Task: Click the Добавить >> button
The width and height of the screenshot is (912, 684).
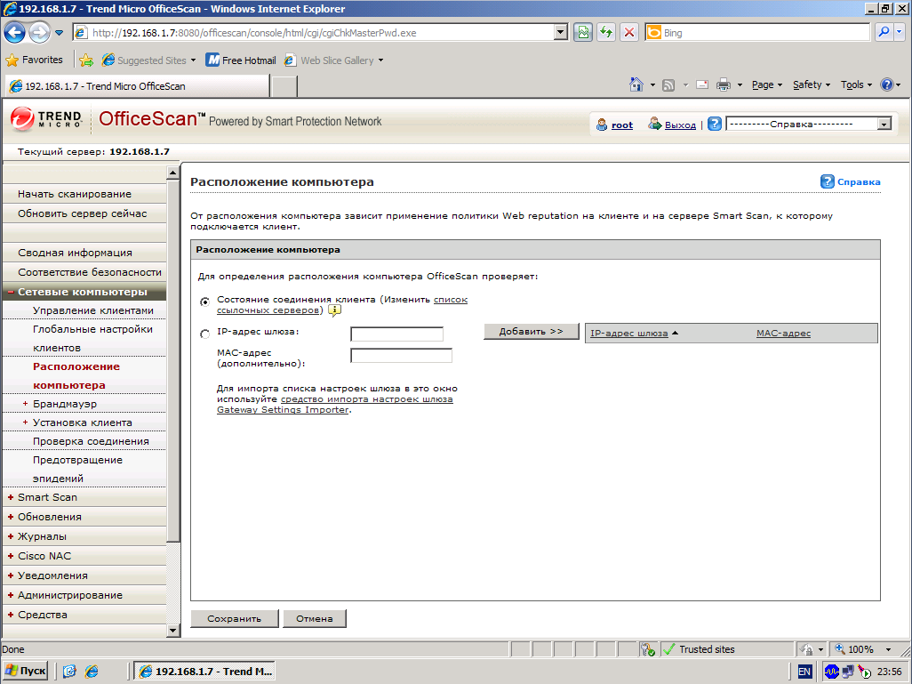Action: [531, 331]
